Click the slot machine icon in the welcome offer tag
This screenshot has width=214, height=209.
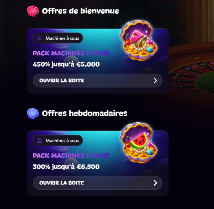pyautogui.click(x=40, y=38)
